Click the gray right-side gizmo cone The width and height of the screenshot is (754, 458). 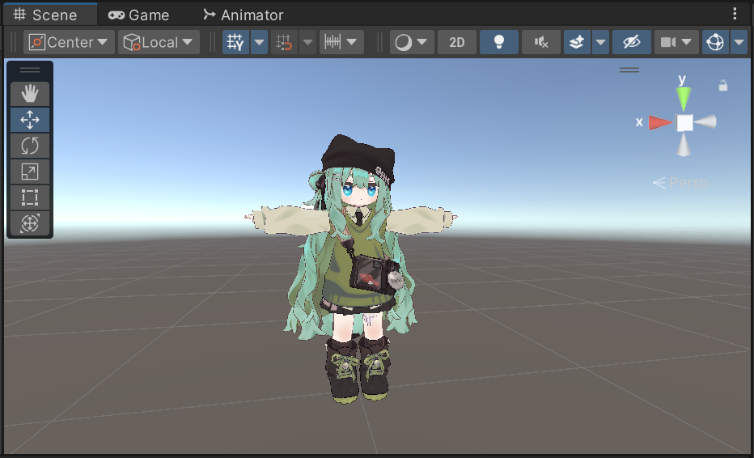coord(705,121)
